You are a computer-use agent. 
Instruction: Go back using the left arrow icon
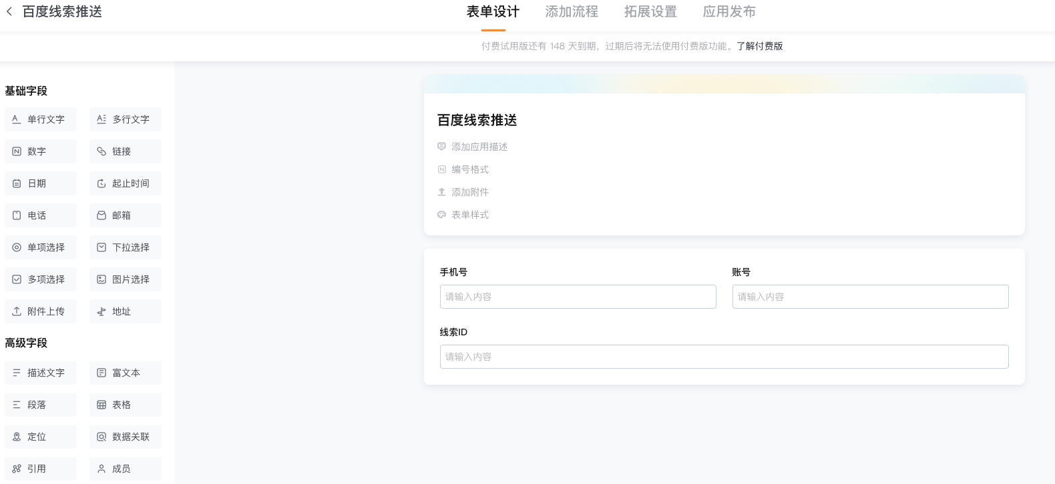coord(9,12)
